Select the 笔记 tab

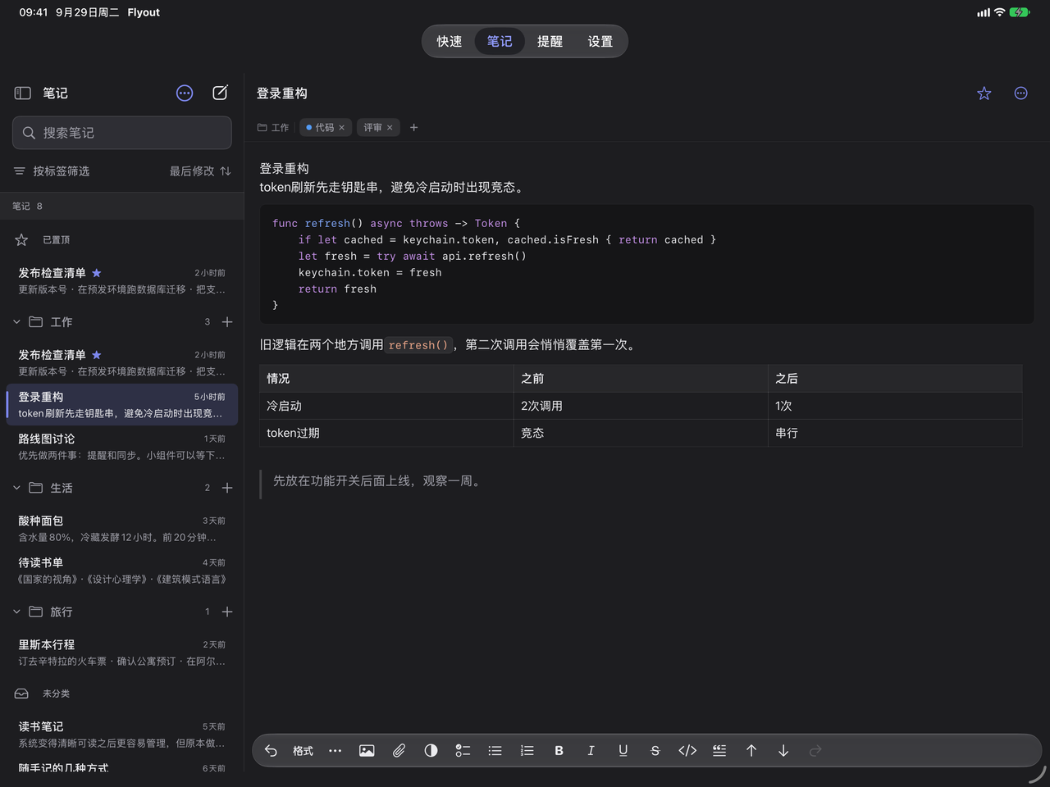coord(500,42)
